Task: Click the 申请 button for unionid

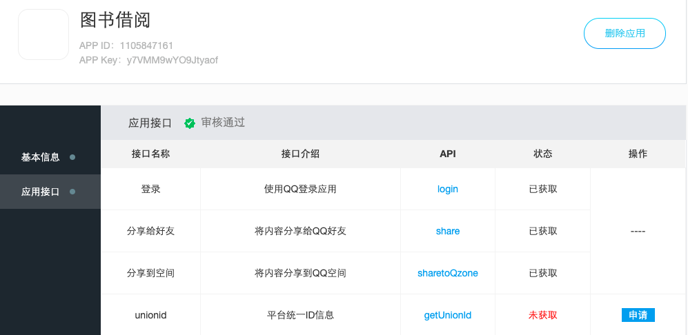Action: click(638, 315)
